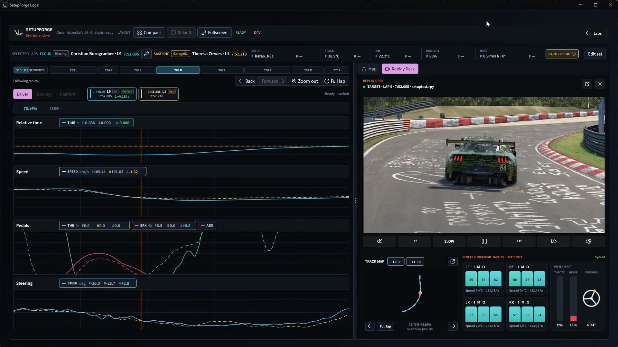The width and height of the screenshot is (618, 347).
Task: Swap focus and baseline laps icon
Action: point(146,54)
